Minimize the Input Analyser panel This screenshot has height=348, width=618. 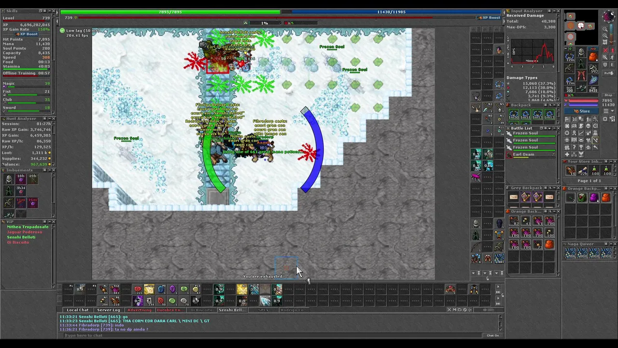(554, 11)
